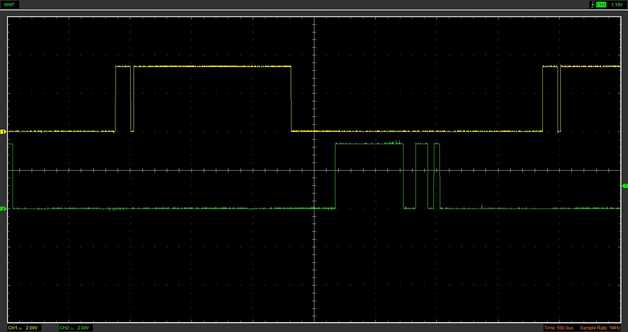This screenshot has height=332, width=628.
Task: Click the top of the wide yellow CH1 pulse
Action: click(212, 66)
